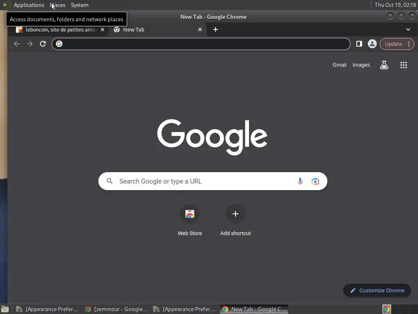Reload the current page
This screenshot has width=418, height=314.
(x=42, y=44)
